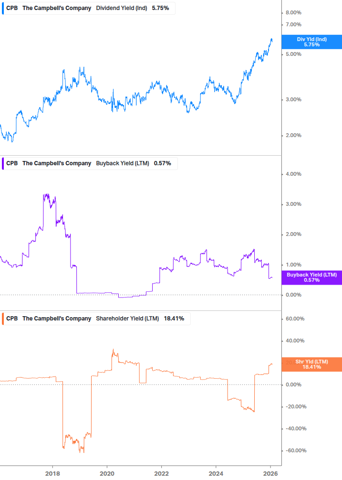The width and height of the screenshot is (342, 480).
Task: Click the blue Dividend Yield color bar
Action: [3, 8]
